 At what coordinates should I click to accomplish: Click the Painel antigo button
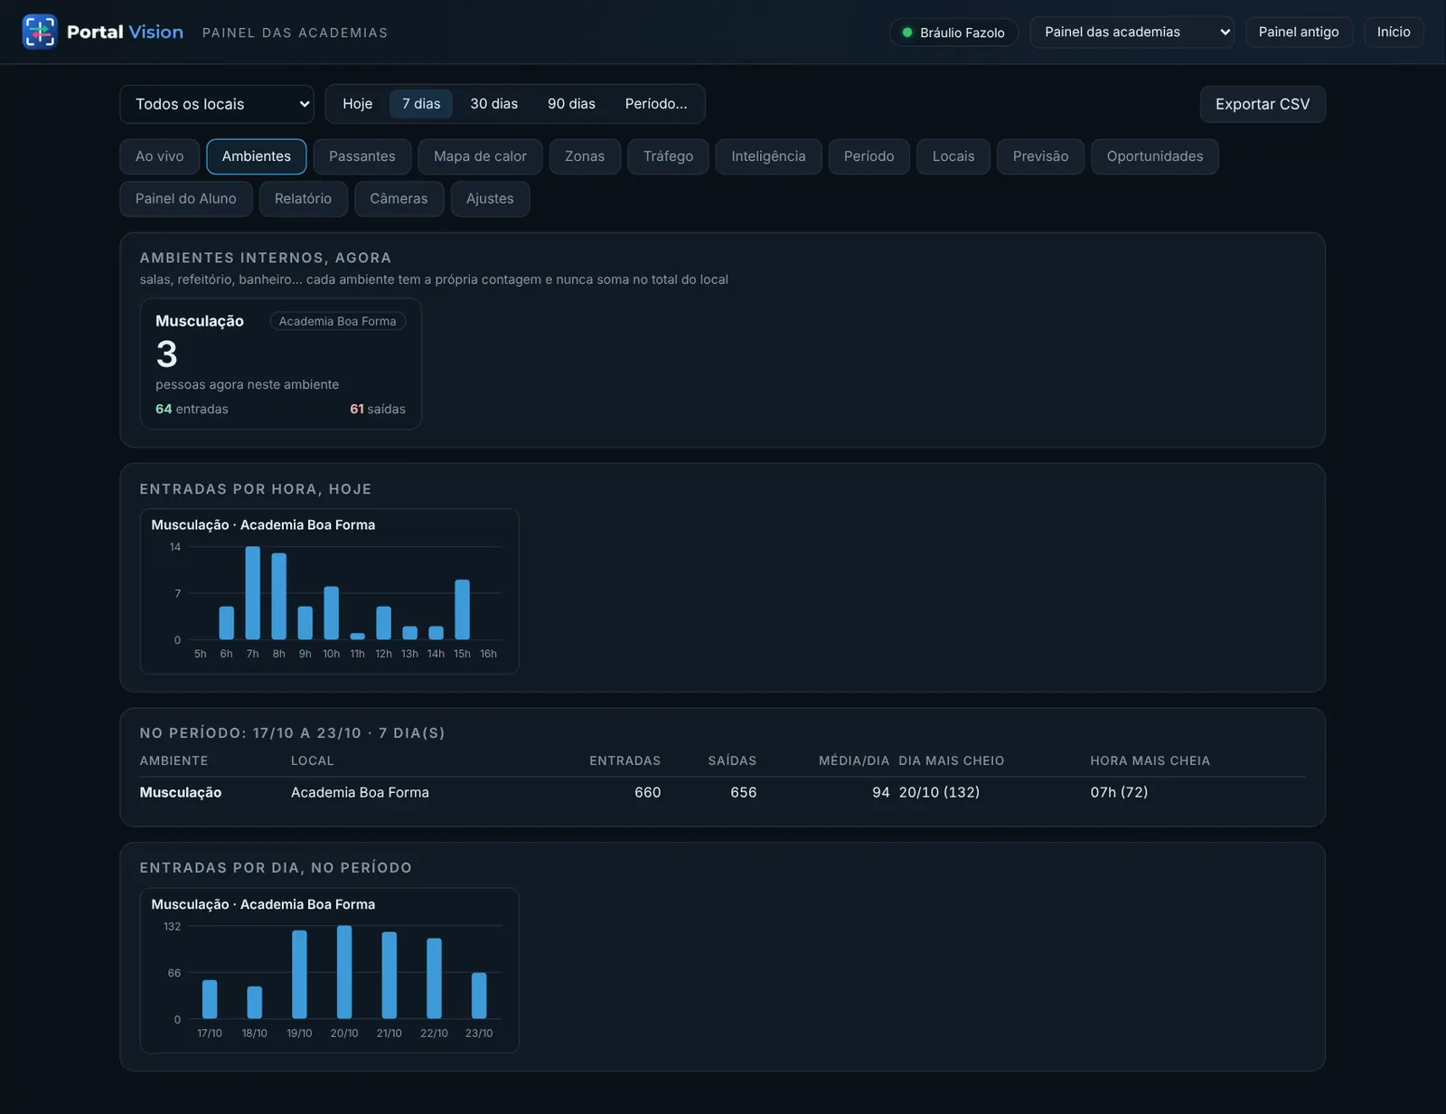tap(1299, 32)
